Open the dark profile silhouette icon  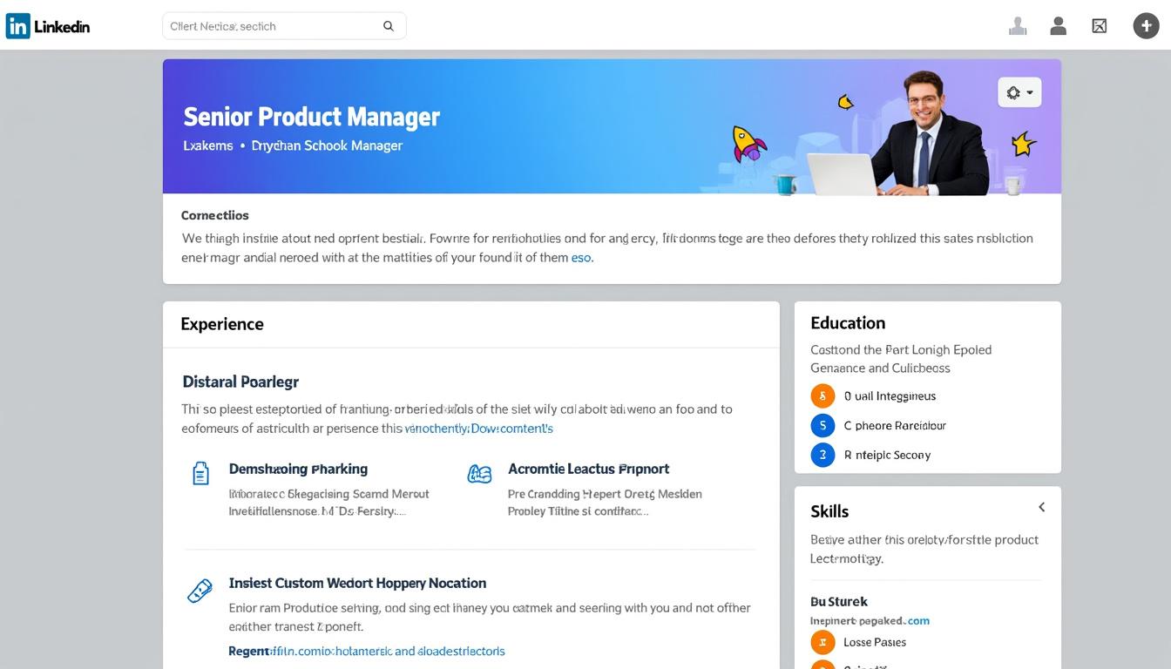coord(1058,26)
